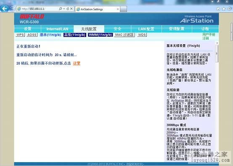
Task: Click the 192.168.11.1 address field
Action: 37,9
